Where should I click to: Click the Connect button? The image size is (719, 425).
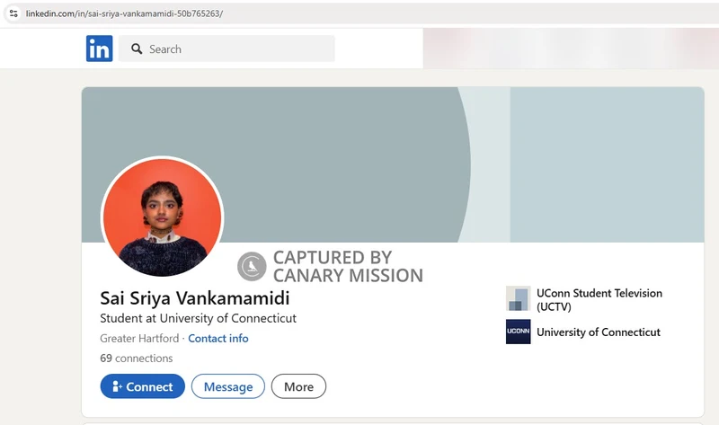click(143, 386)
